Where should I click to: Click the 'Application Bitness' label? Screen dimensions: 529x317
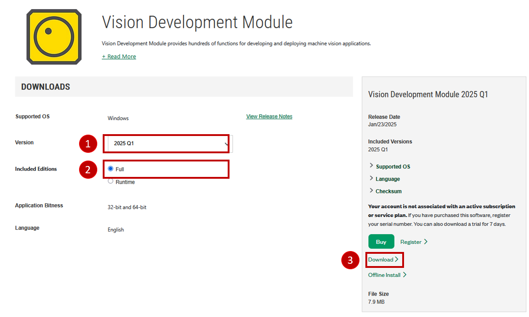pyautogui.click(x=39, y=205)
